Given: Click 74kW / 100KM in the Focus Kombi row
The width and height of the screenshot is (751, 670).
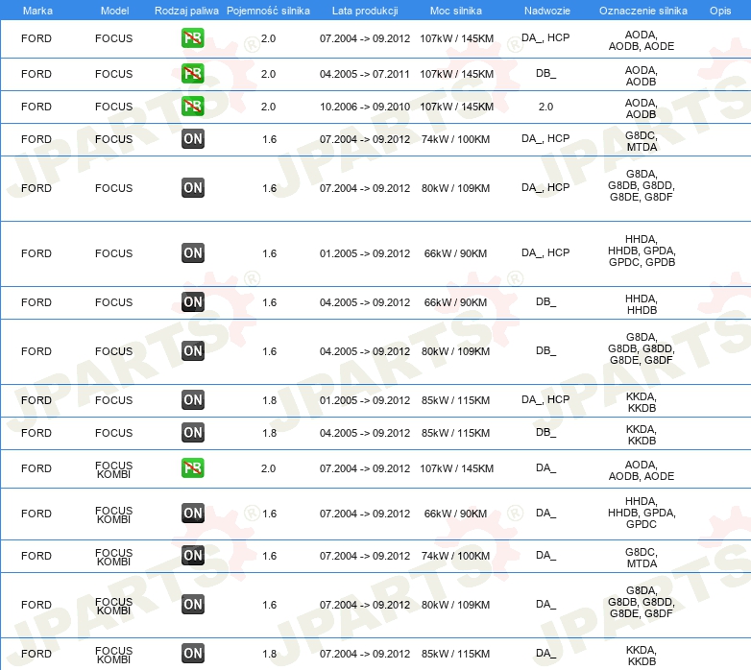Looking at the screenshot, I should (455, 556).
